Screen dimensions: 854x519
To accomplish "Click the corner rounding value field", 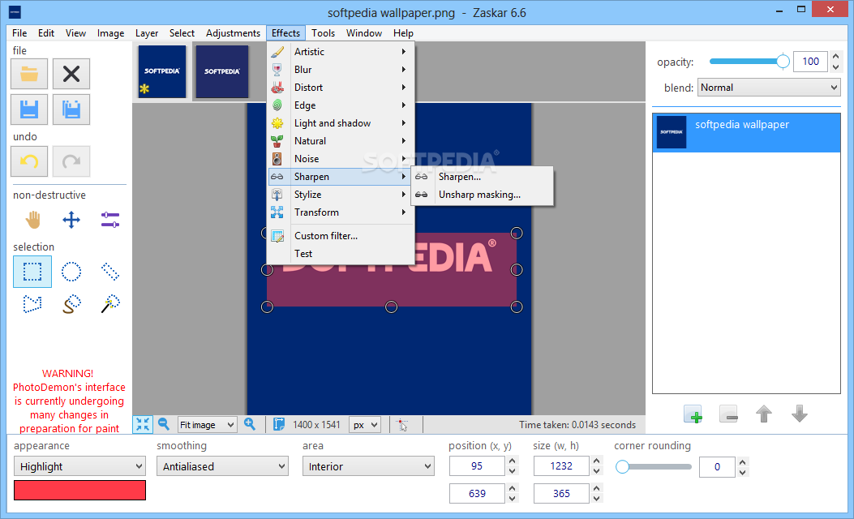I will tap(717, 467).
